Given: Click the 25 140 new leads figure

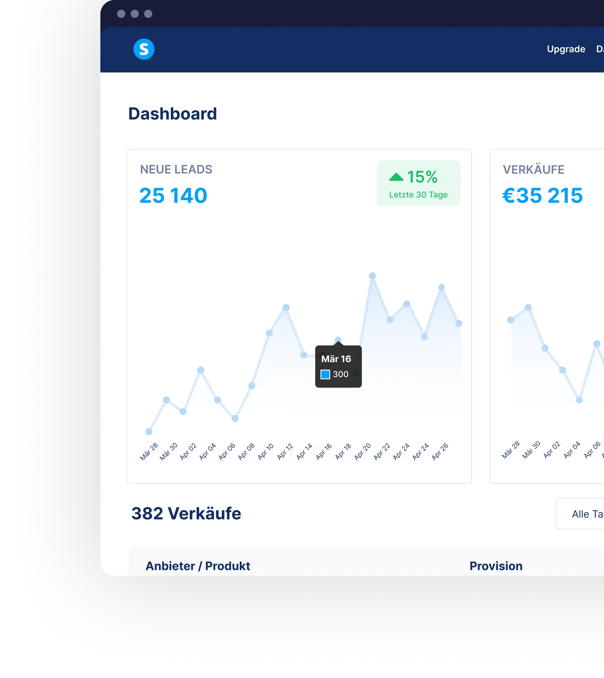Looking at the screenshot, I should 173,195.
